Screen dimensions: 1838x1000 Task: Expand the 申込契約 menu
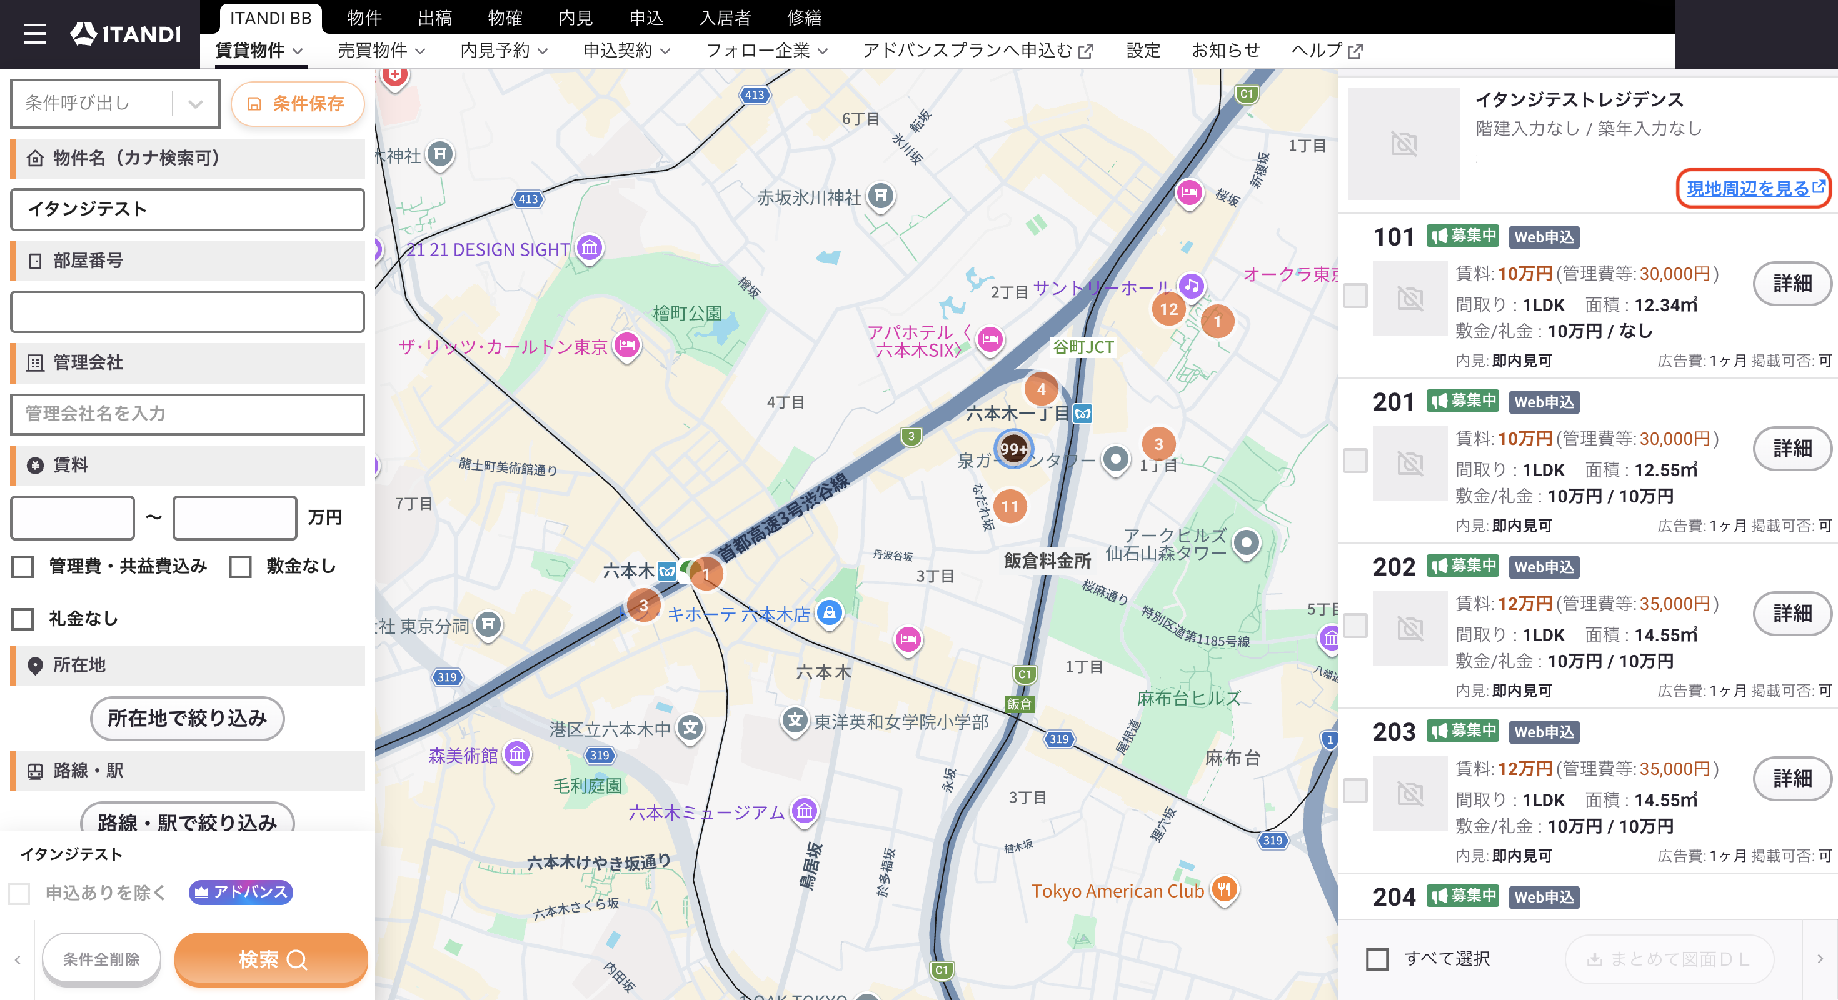(627, 51)
